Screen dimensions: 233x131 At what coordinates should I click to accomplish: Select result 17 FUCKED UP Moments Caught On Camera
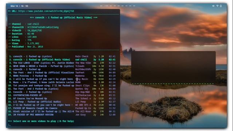pos(35,108)
